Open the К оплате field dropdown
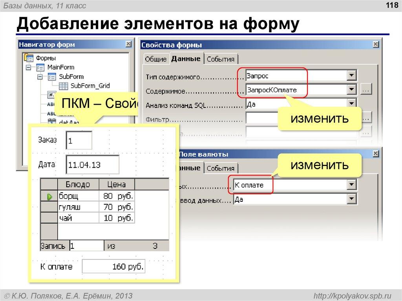This screenshot has height=301, width=402. 351,184
